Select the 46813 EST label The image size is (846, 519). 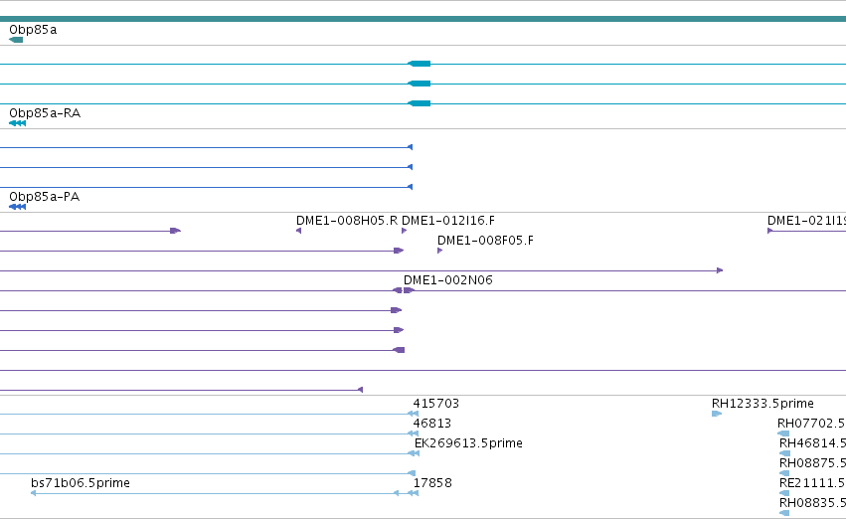[x=432, y=424]
